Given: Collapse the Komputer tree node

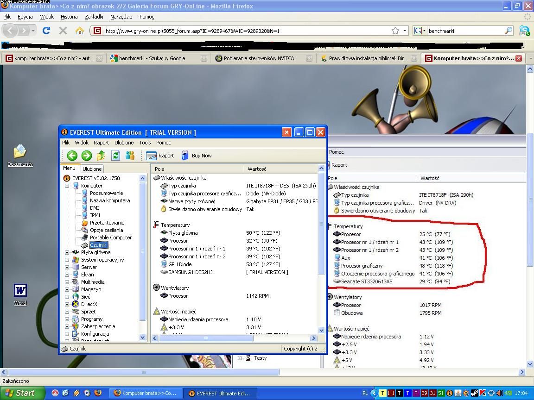Looking at the screenshot, I should [x=67, y=186].
